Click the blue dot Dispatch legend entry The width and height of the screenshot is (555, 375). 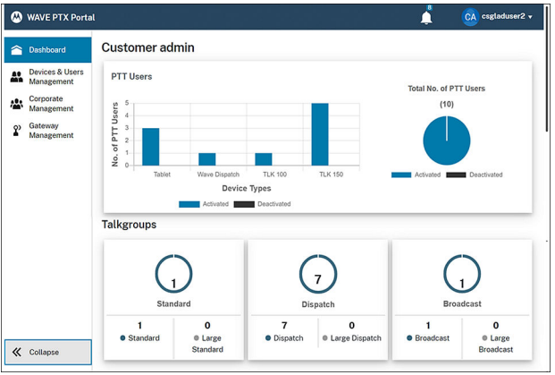(x=284, y=338)
